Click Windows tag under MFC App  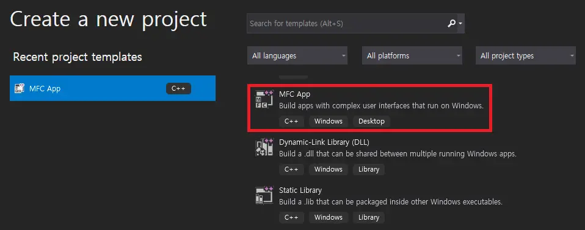point(329,121)
